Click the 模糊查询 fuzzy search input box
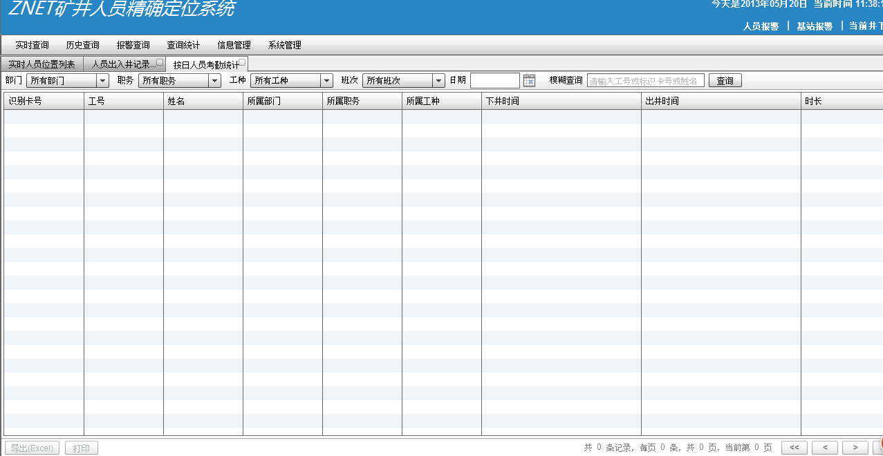This screenshot has height=456, width=883. (645, 81)
